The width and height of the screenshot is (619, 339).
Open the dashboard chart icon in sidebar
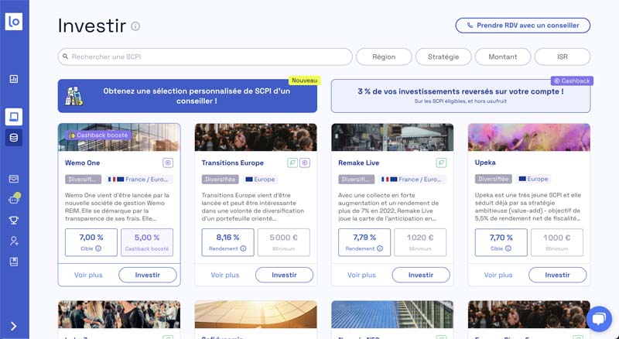14,79
